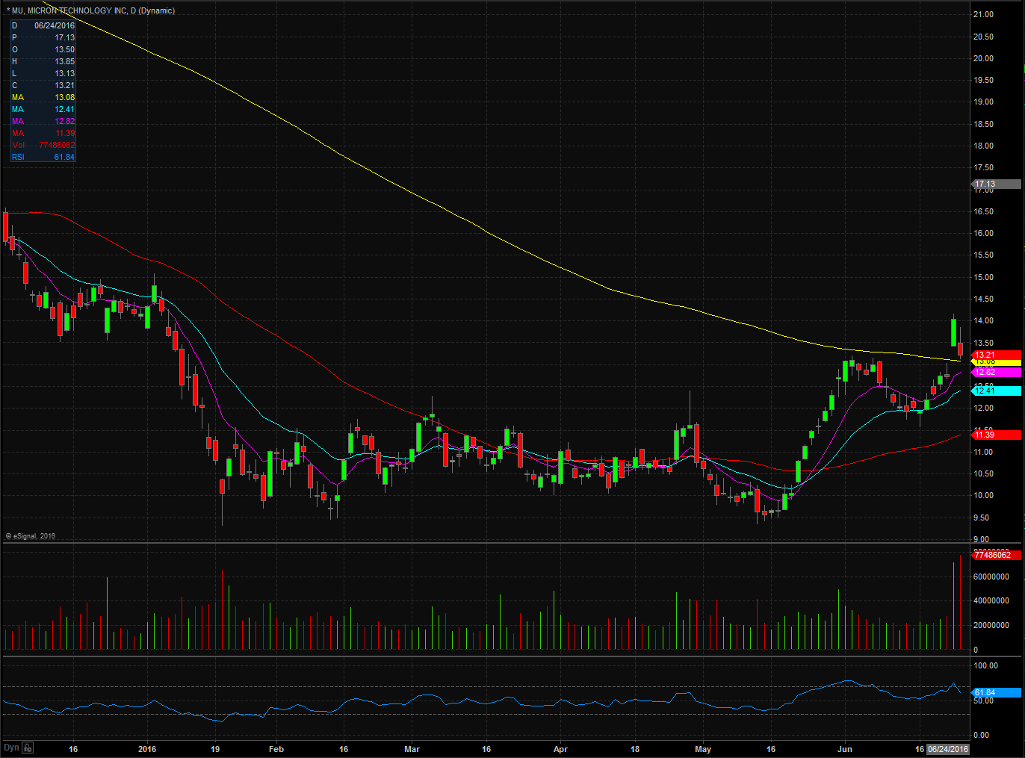Click the 10.00 price axis label
Image resolution: width=1025 pixels, height=758 pixels.
coord(984,495)
